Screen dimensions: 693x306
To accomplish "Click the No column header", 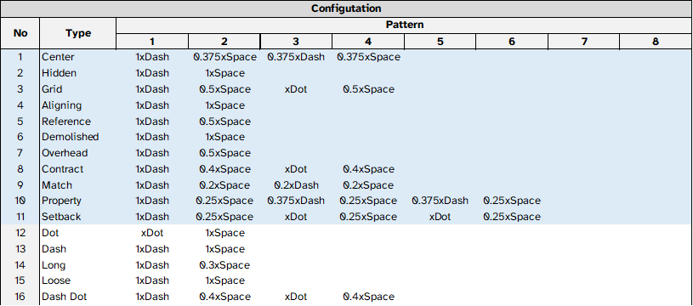I will (20, 33).
